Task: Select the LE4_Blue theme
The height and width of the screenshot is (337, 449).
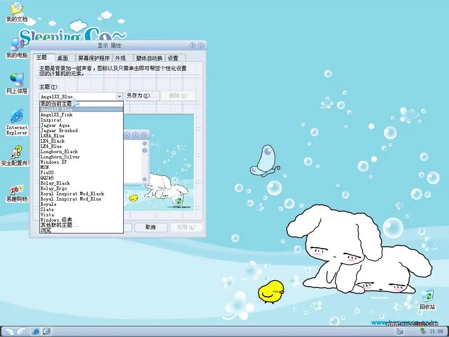Action: click(81, 146)
